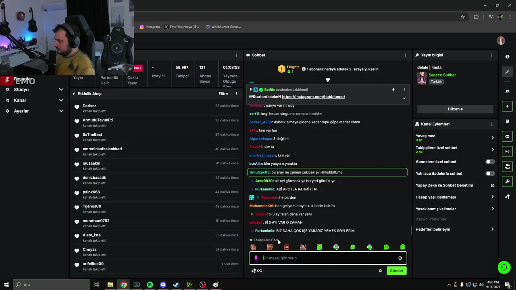This screenshot has height=290, width=516.
Task: Click the chat panel scrollbar
Action: (x=411, y=230)
